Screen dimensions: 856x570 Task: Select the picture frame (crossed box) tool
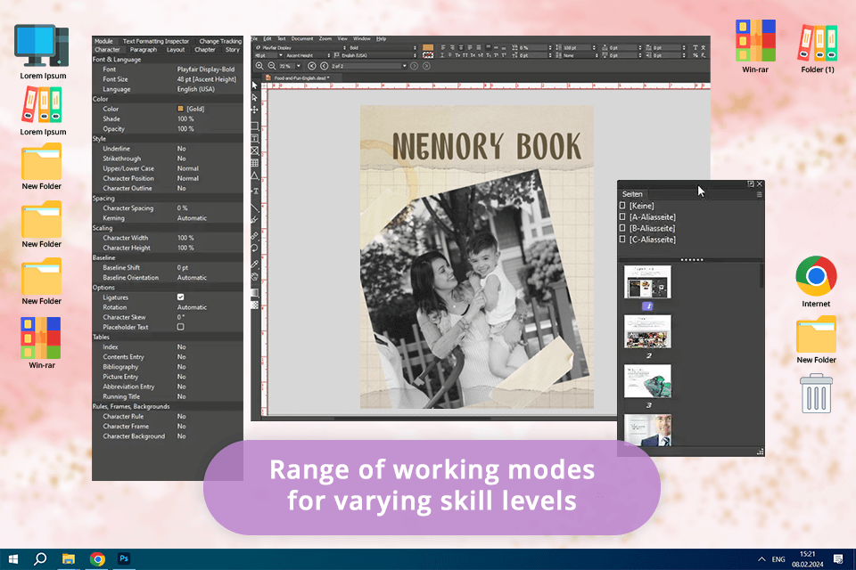pyautogui.click(x=254, y=151)
